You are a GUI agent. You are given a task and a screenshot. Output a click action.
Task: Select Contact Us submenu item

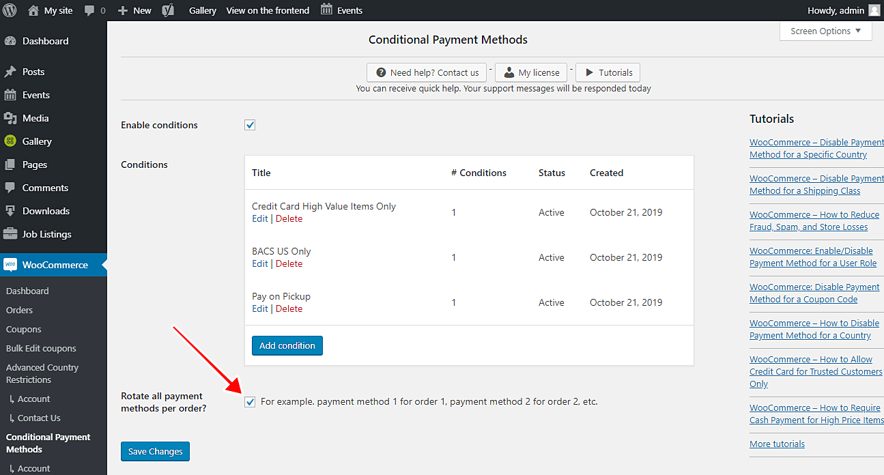coord(39,418)
